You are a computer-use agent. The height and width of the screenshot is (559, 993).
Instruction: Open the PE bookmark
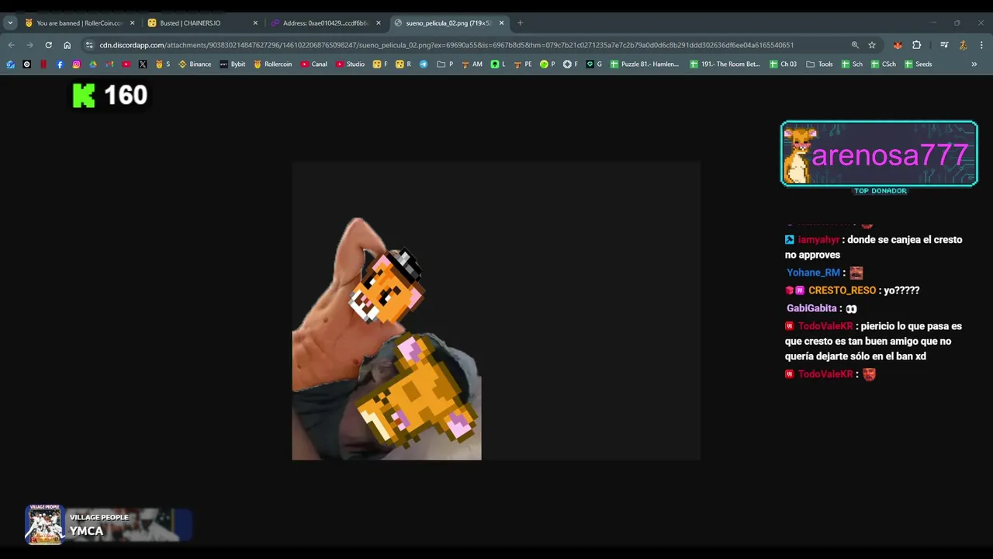tap(523, 64)
